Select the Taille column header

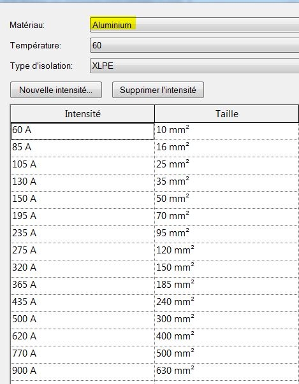[227, 114]
